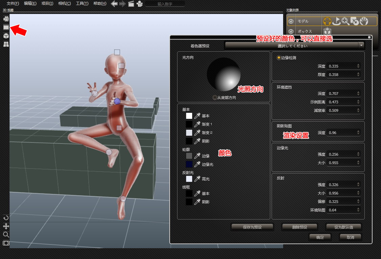Click the undo back arrow icon
This screenshot has height=259, width=381.
pos(114,4)
